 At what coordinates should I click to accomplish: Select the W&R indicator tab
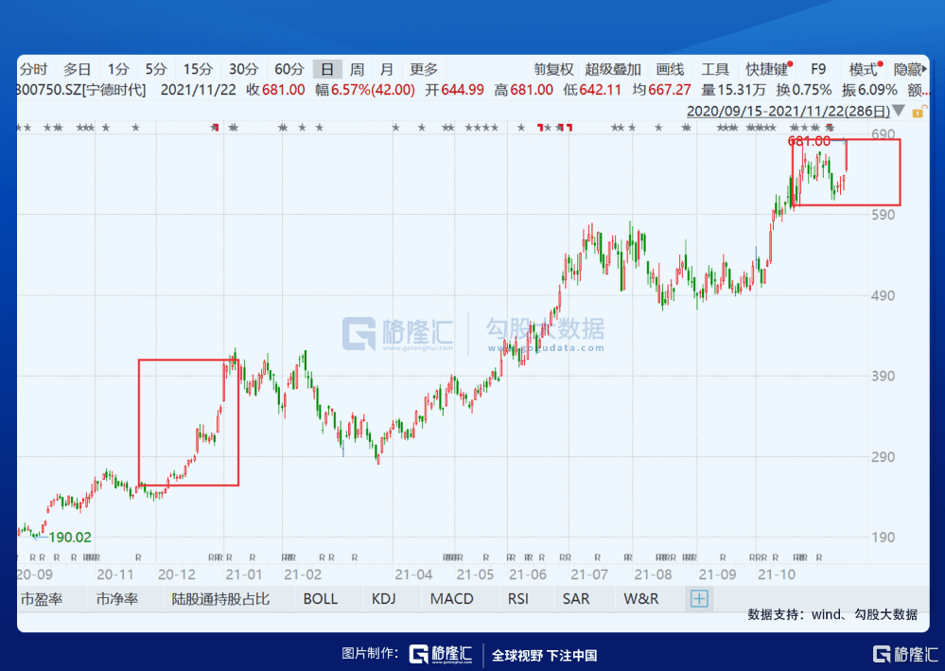click(640, 599)
